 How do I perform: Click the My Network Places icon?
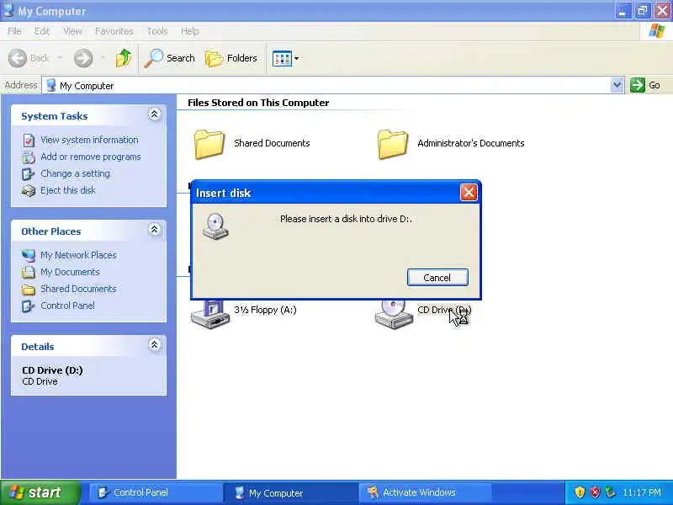point(29,256)
